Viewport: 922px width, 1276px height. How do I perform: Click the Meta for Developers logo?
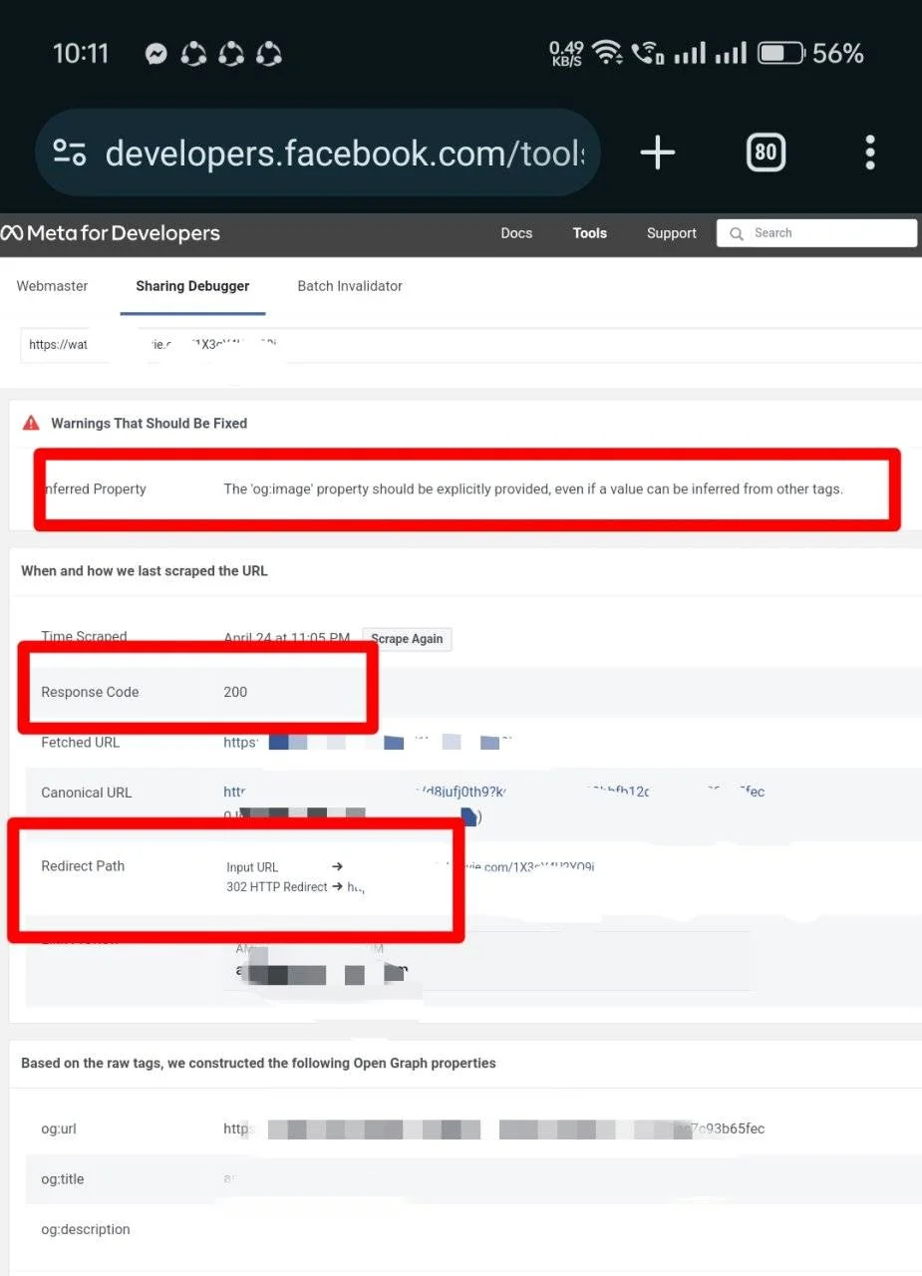[x=111, y=233]
